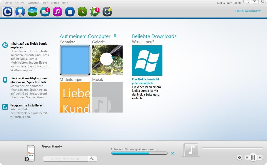Image resolution: width=267 pixels, height=165 pixels.
Task: Open the Music note icon in the toolbar
Action: (x=57, y=12)
